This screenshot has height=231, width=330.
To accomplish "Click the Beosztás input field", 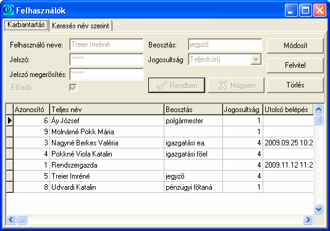I will tap(225, 44).
